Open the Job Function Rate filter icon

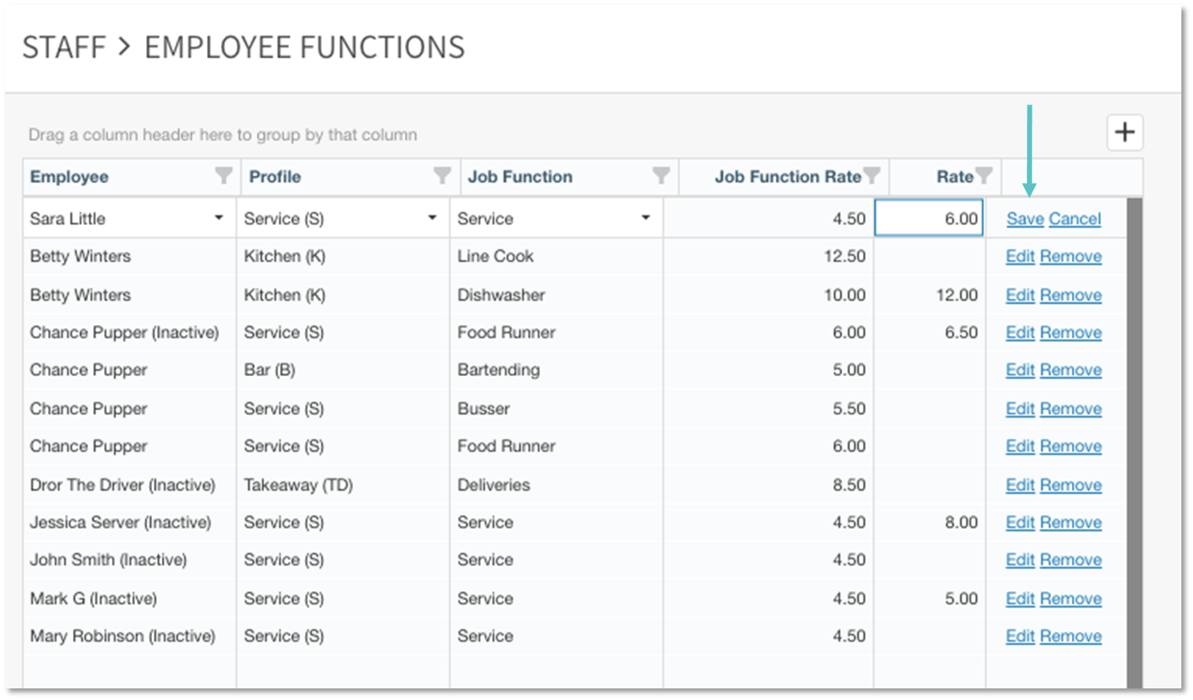point(871,176)
